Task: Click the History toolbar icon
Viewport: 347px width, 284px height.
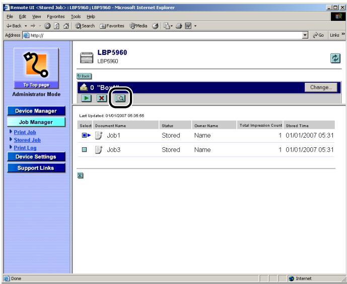Action: click(155, 26)
